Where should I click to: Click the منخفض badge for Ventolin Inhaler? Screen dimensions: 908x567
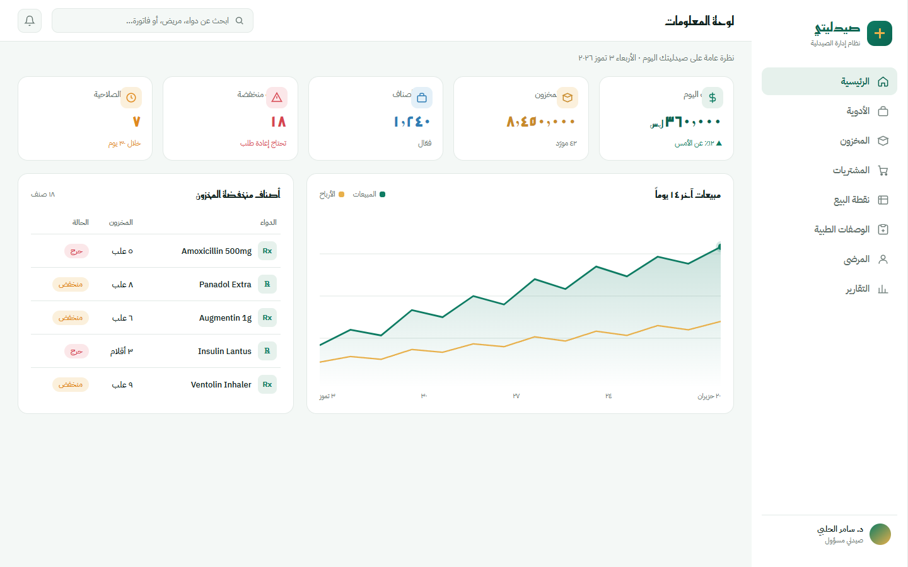[71, 384]
